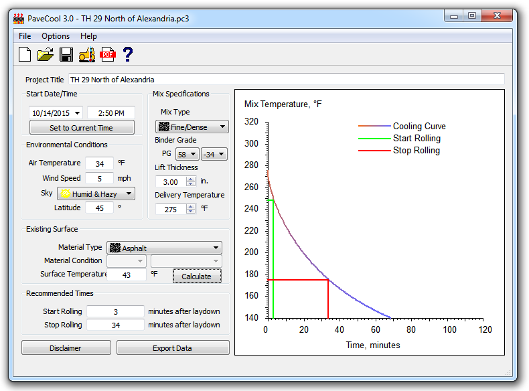Click the Export Data button
The height and width of the screenshot is (391, 529).
[172, 348]
